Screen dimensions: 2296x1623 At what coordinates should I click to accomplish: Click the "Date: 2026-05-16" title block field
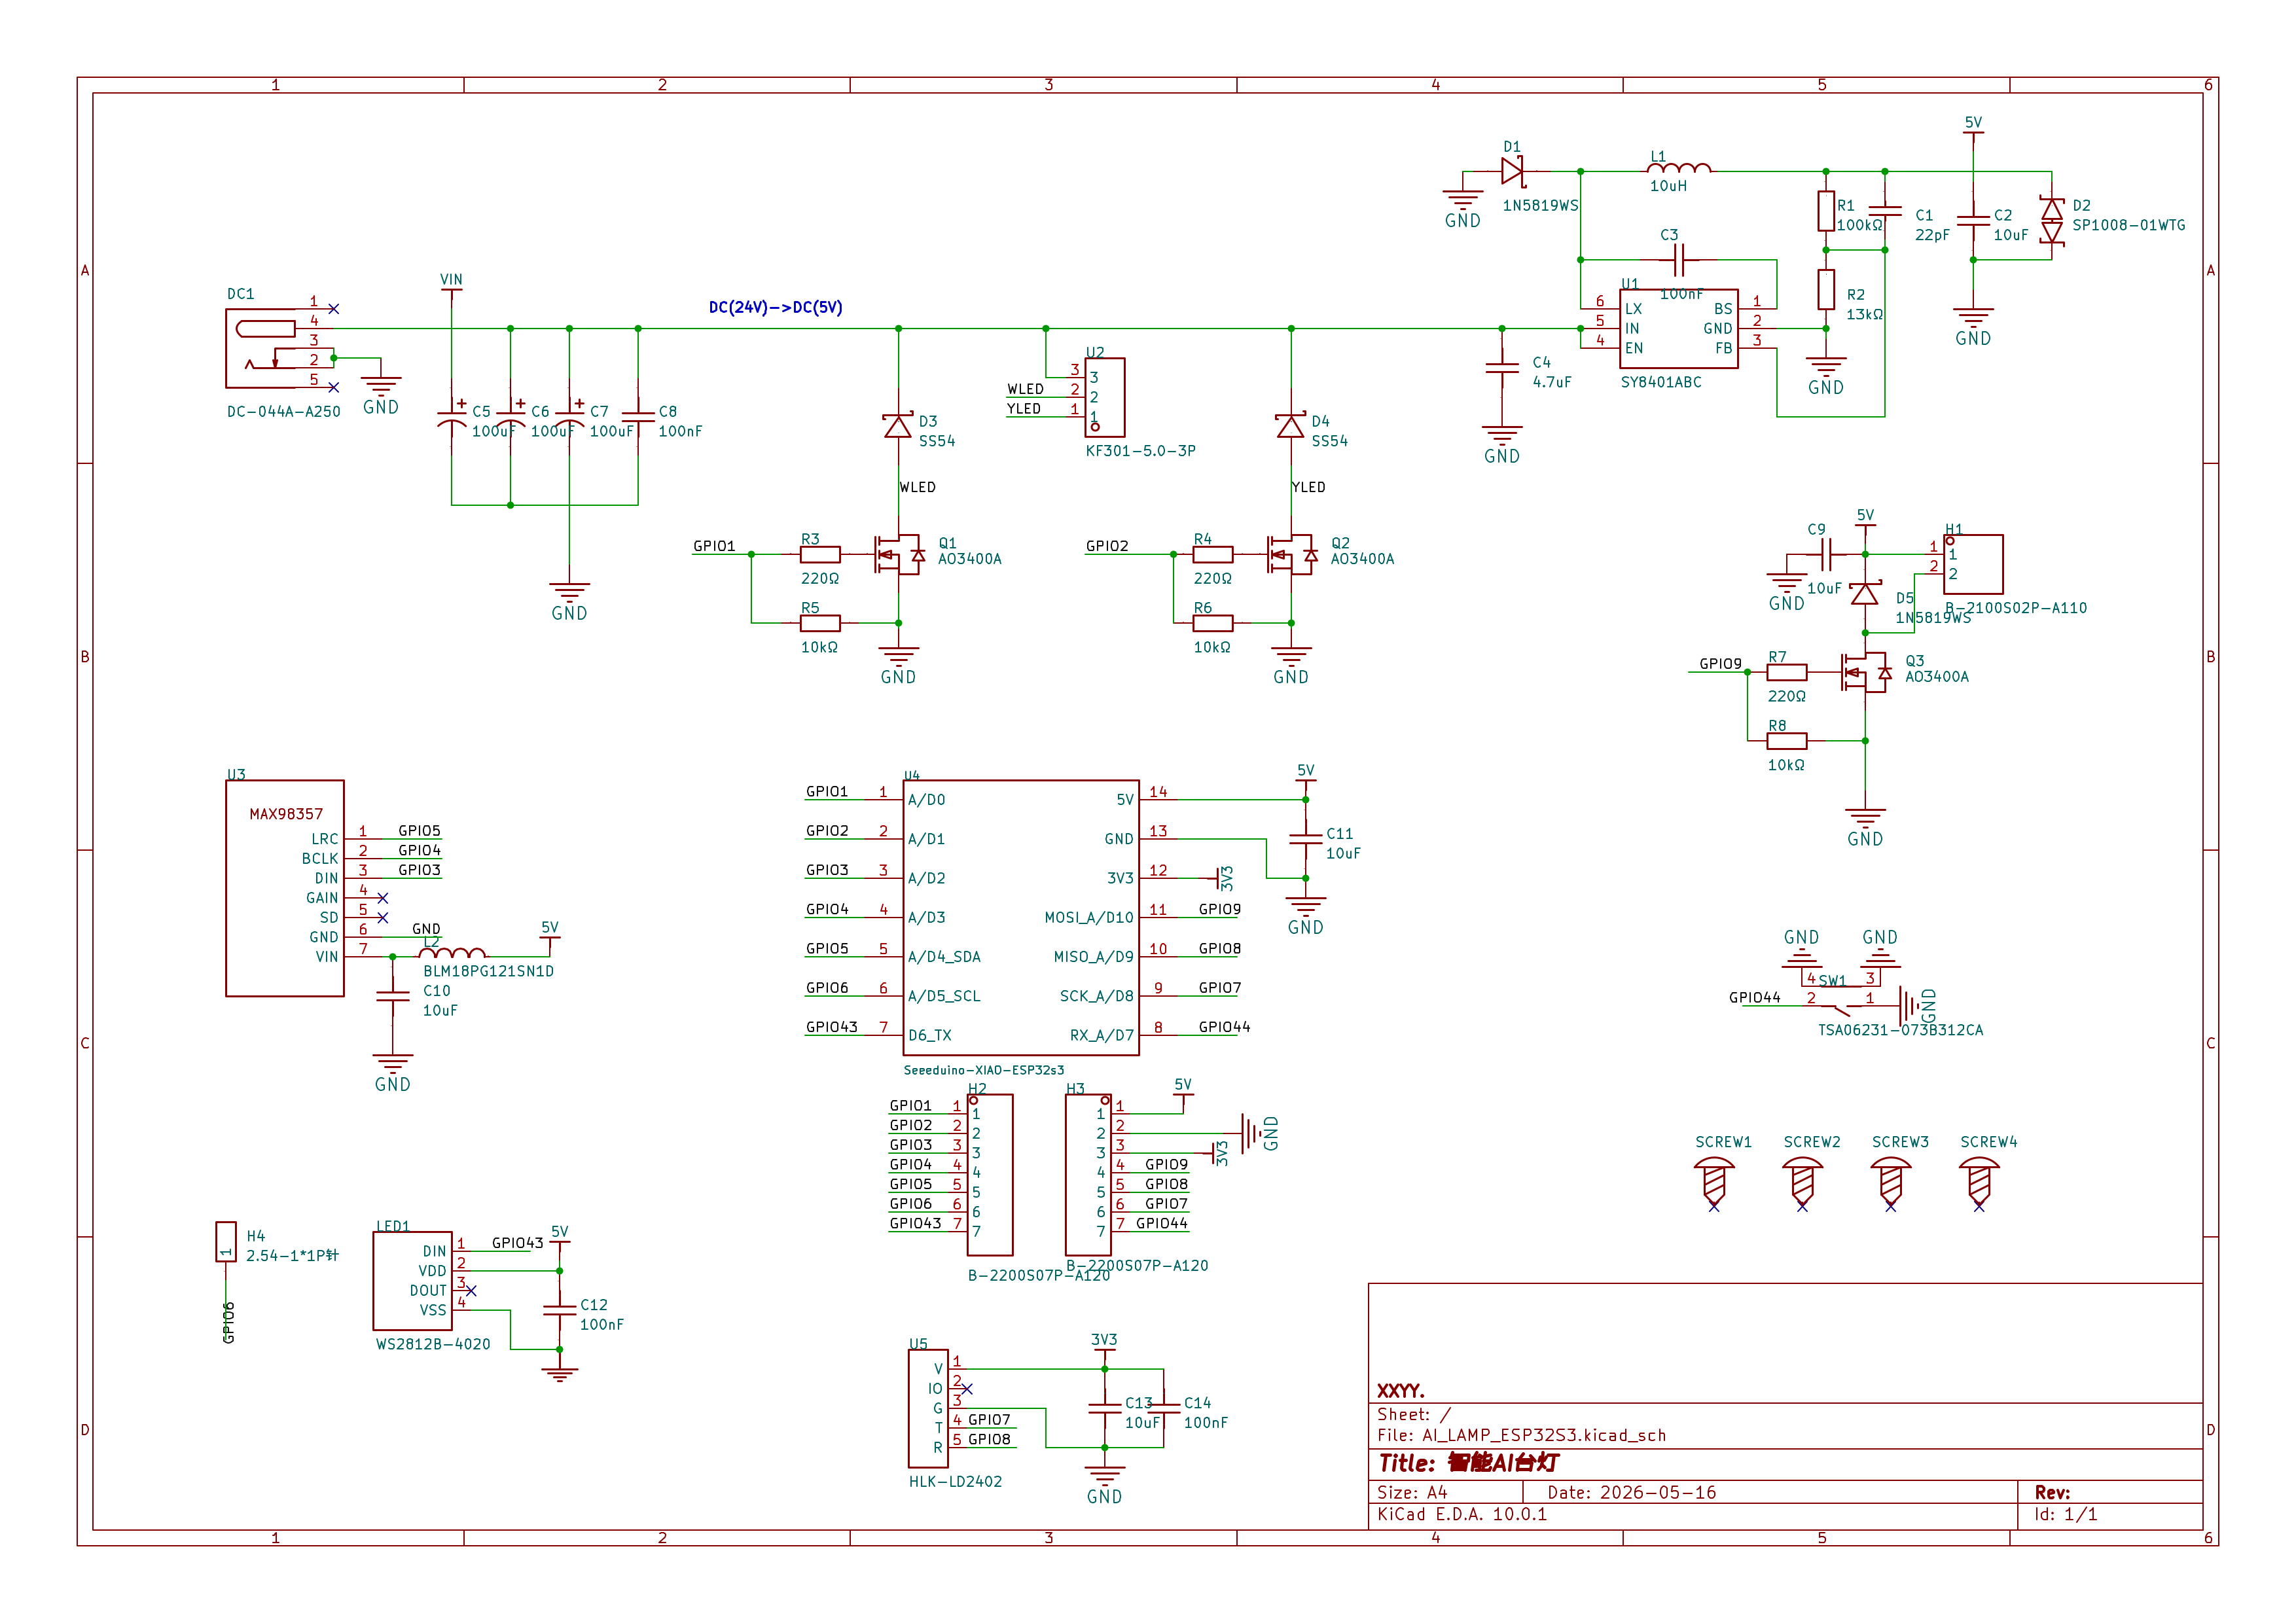(1632, 1492)
